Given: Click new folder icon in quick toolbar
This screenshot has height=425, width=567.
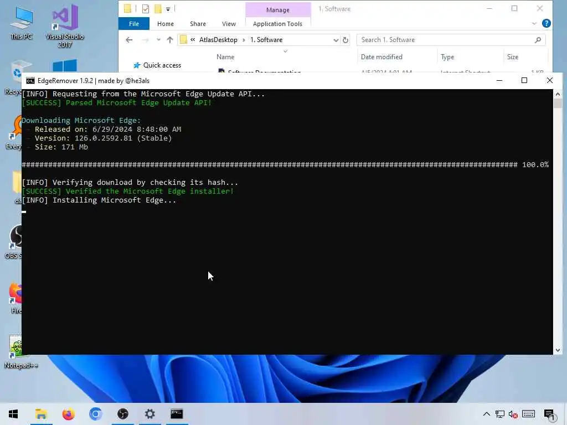Looking at the screenshot, I should [158, 9].
